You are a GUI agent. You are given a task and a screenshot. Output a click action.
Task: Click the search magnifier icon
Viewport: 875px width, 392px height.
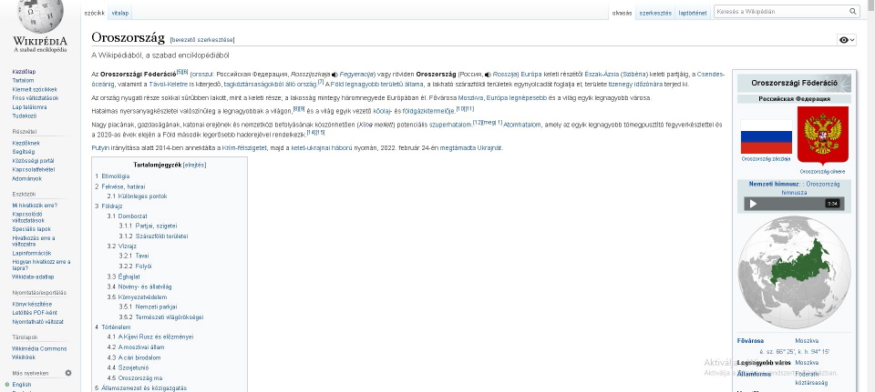click(x=853, y=12)
